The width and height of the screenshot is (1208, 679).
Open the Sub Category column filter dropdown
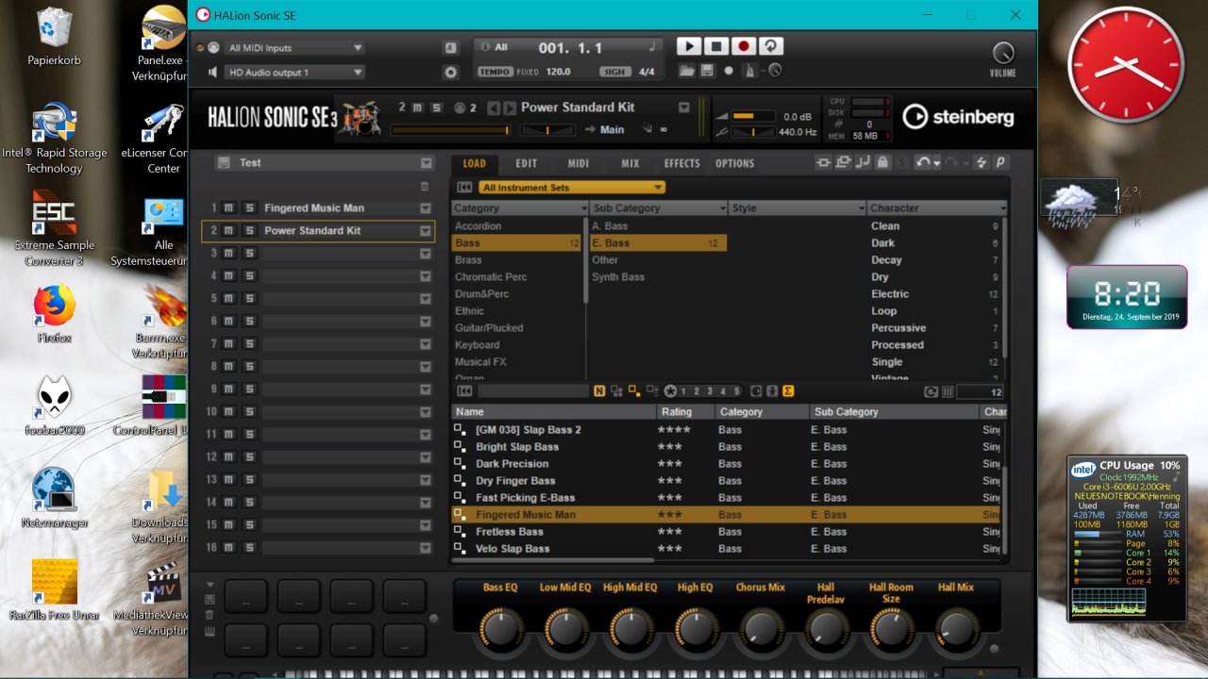[723, 208]
